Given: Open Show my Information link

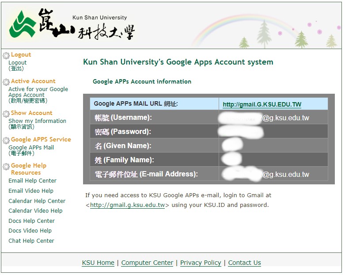Looking at the screenshot, I should tap(37, 124).
